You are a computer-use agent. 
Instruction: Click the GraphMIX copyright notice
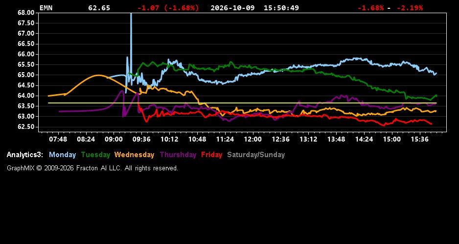coord(92,168)
